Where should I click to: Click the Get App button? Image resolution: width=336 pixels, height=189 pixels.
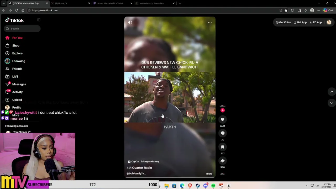pos(300,22)
